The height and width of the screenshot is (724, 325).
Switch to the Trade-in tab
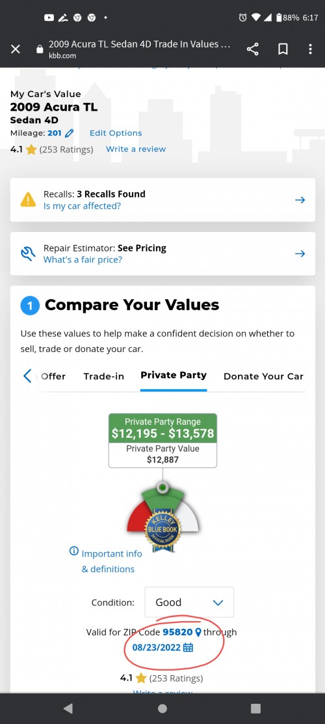(x=103, y=376)
